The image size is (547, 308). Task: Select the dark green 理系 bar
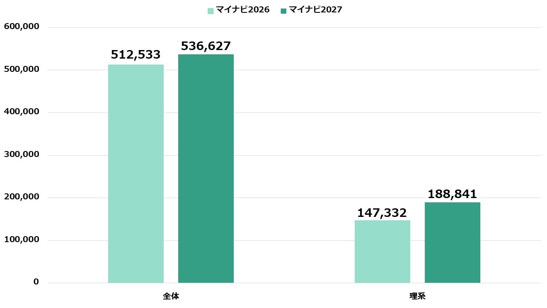pos(453,242)
